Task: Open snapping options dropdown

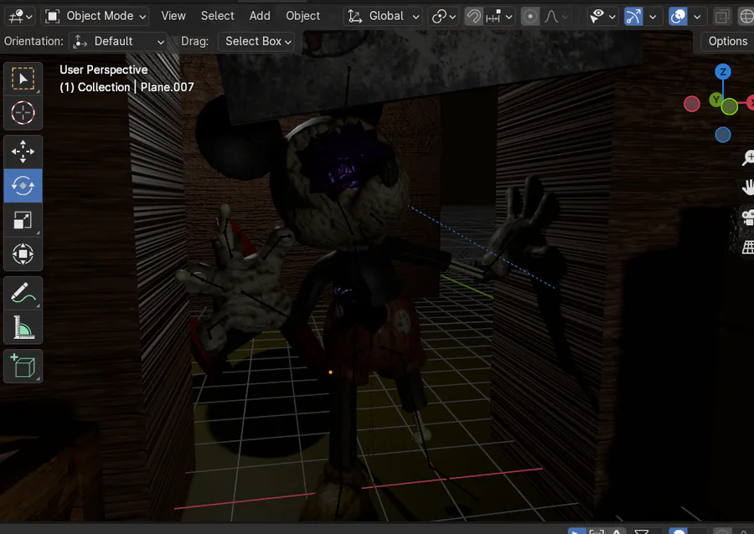Action: point(498,17)
